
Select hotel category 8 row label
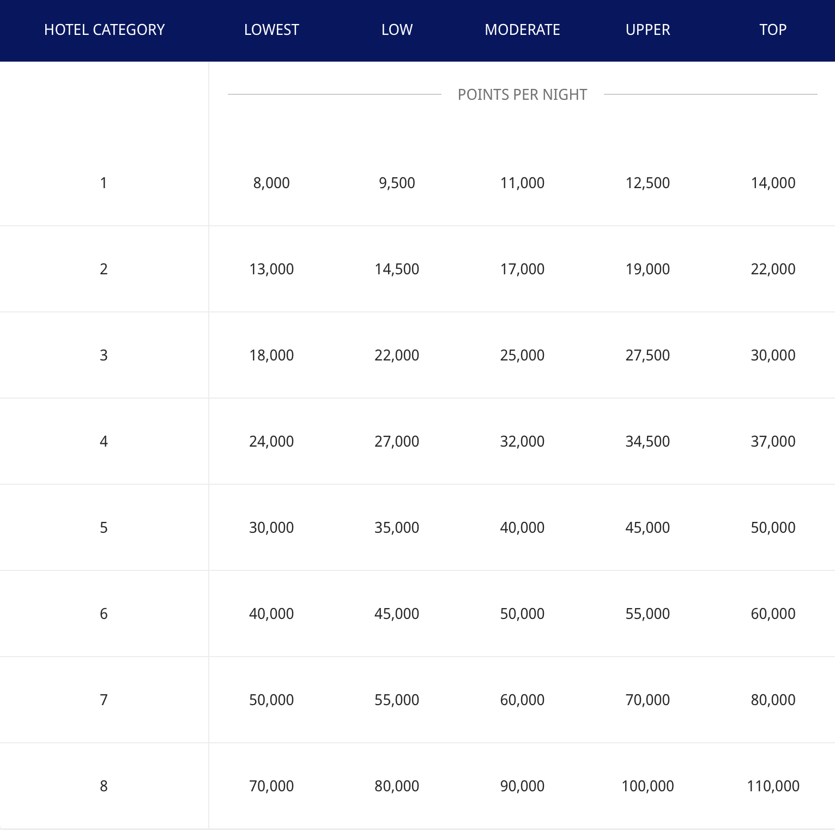click(x=104, y=786)
